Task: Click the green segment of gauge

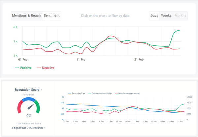Action: tap(37, 107)
